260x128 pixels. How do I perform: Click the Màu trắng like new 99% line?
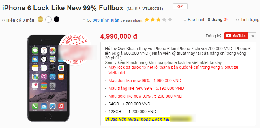[x=146, y=88]
